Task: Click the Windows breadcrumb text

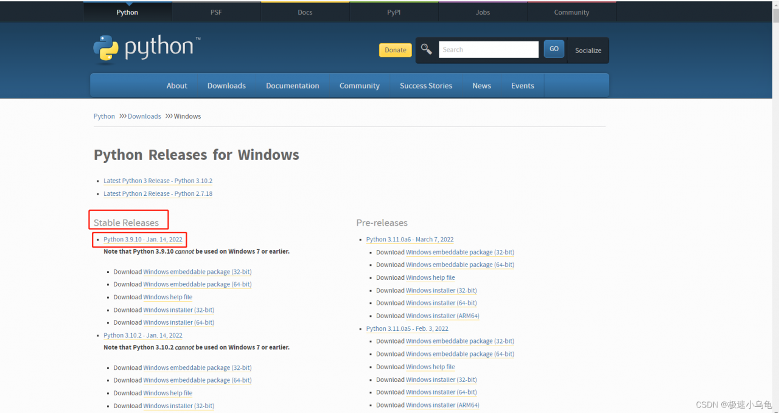Action: (187, 116)
